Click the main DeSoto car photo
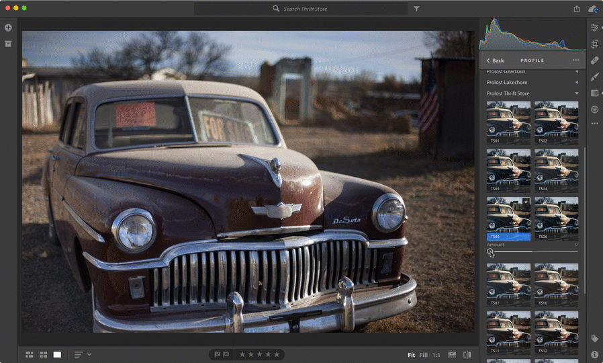The image size is (603, 363). click(x=248, y=182)
